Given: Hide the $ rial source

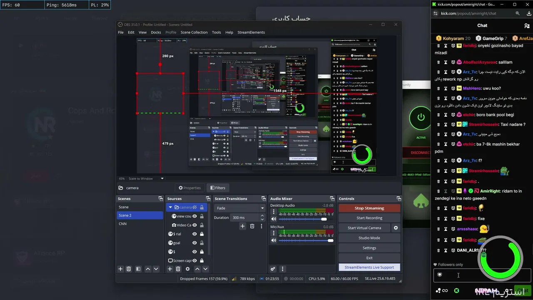Looking at the screenshot, I should point(194,234).
